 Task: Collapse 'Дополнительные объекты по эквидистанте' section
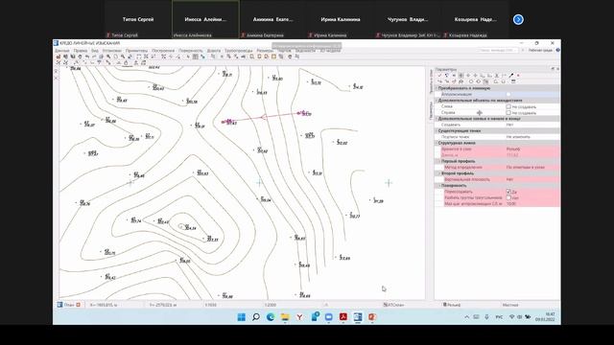437,101
